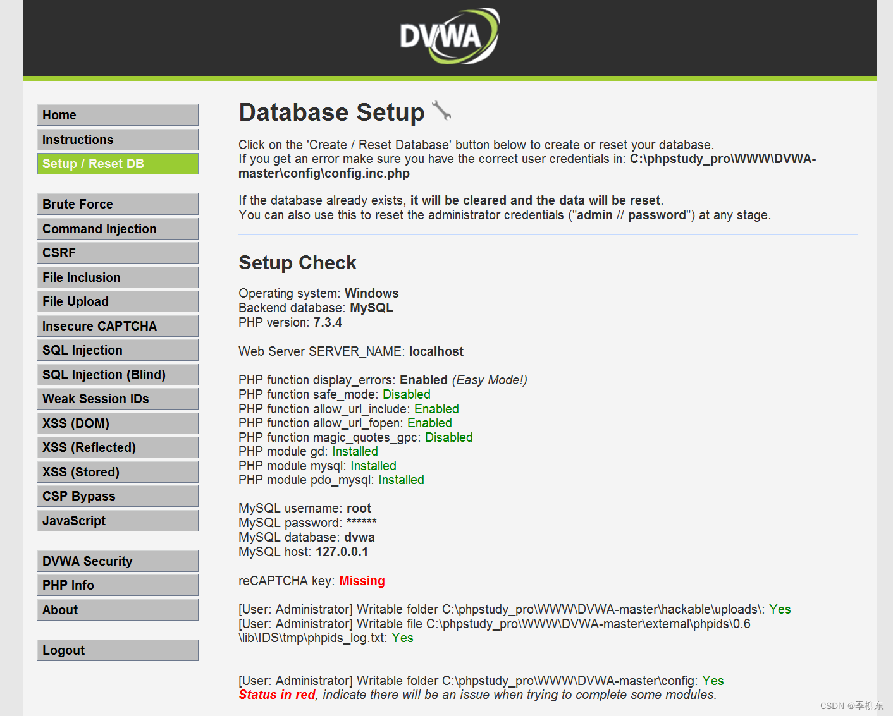893x716 pixels.
Task: Click the MySQL username value 'root'
Action: [x=359, y=508]
